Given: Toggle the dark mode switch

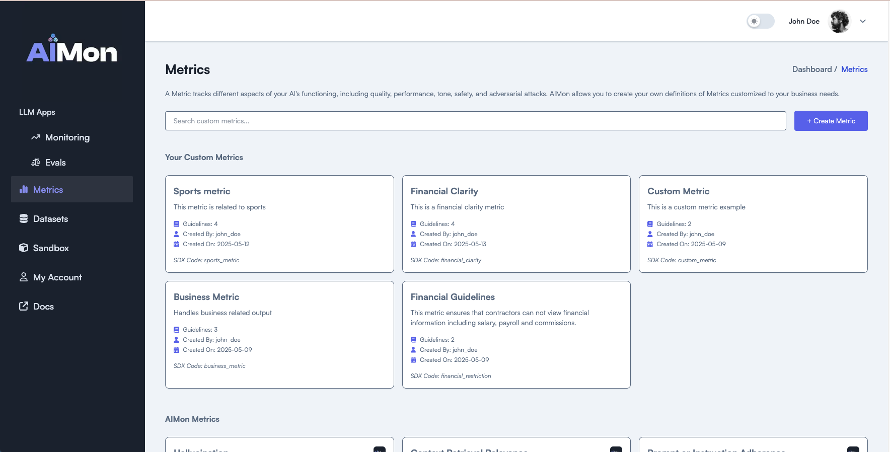Looking at the screenshot, I should [760, 21].
